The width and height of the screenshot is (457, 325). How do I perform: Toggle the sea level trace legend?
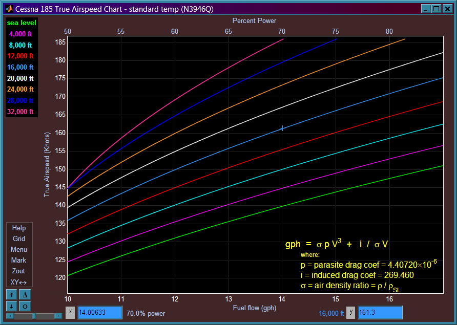(x=22, y=23)
